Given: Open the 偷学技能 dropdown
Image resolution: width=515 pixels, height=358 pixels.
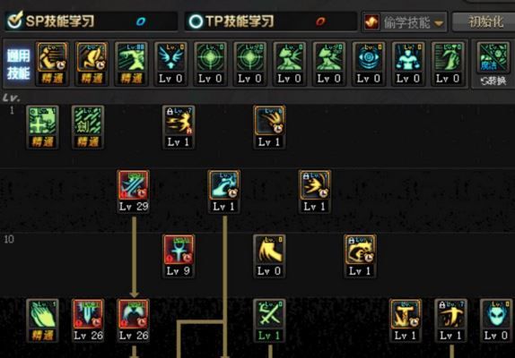Looking at the screenshot, I should tap(405, 22).
